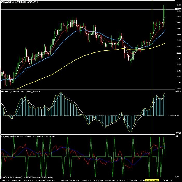182x182 pixels.
Task: Click the 26 Apr 2007 date label
Action: point(75,181)
